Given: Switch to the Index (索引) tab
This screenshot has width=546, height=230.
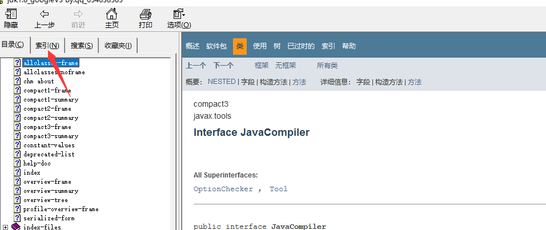Looking at the screenshot, I should pyautogui.click(x=47, y=45).
